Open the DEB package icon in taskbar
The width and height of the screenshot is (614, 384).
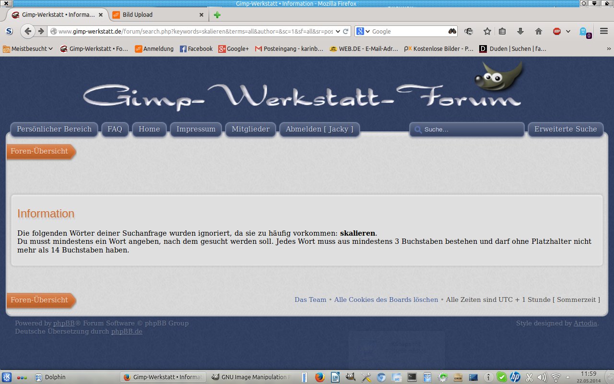pos(458,377)
